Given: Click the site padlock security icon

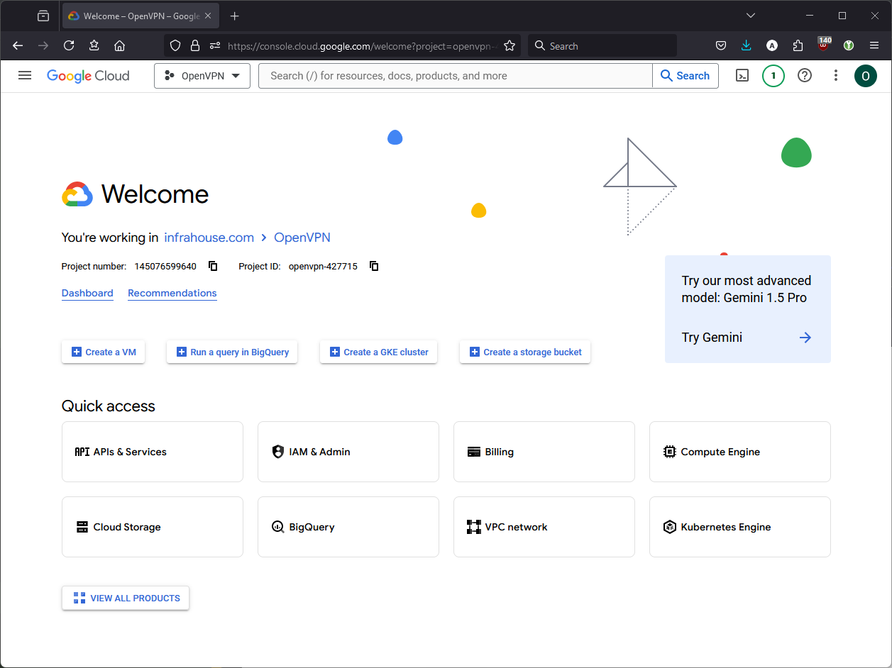Looking at the screenshot, I should [x=195, y=45].
